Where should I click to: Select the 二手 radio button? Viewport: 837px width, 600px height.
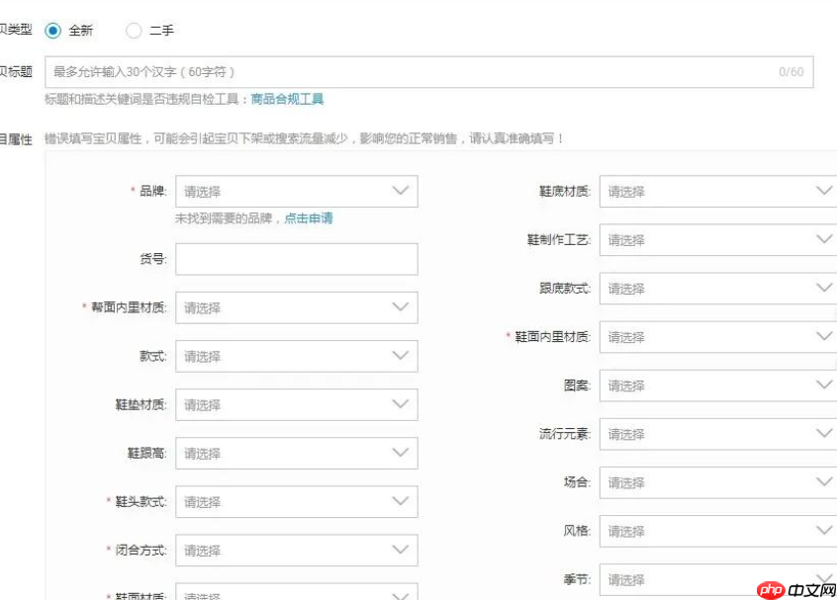pos(135,31)
